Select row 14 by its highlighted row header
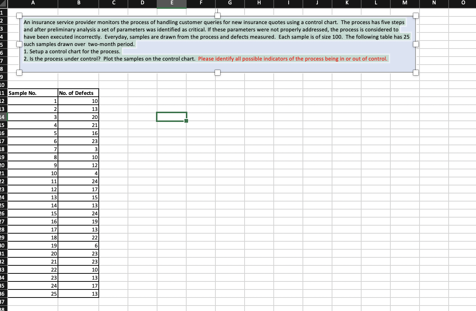Viewport: 476px width, 311px height. (x=4, y=117)
